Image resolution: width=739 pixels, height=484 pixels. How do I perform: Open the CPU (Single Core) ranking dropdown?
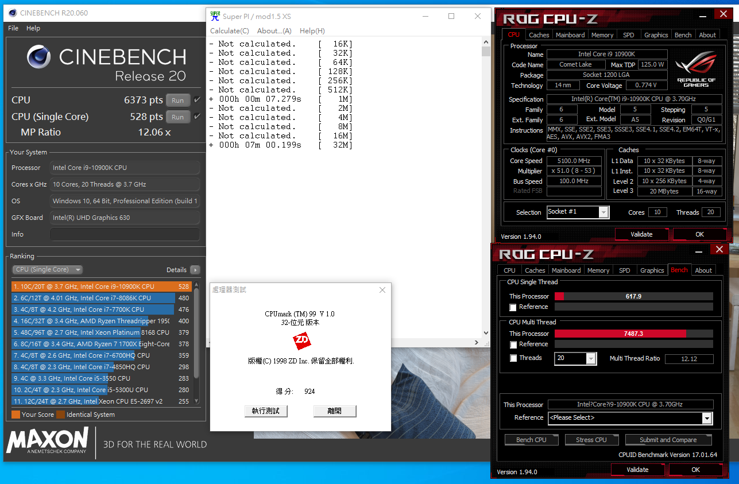tap(48, 270)
